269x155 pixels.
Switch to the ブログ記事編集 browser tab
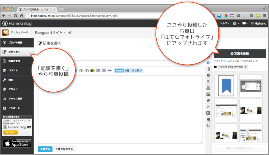pos(36,10)
